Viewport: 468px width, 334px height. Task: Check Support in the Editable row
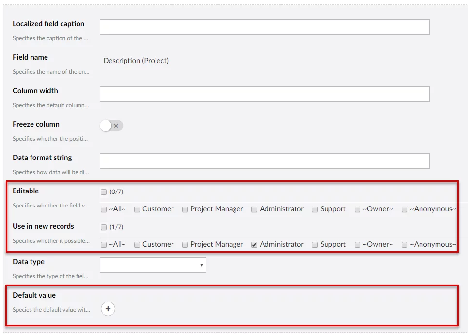315,209
